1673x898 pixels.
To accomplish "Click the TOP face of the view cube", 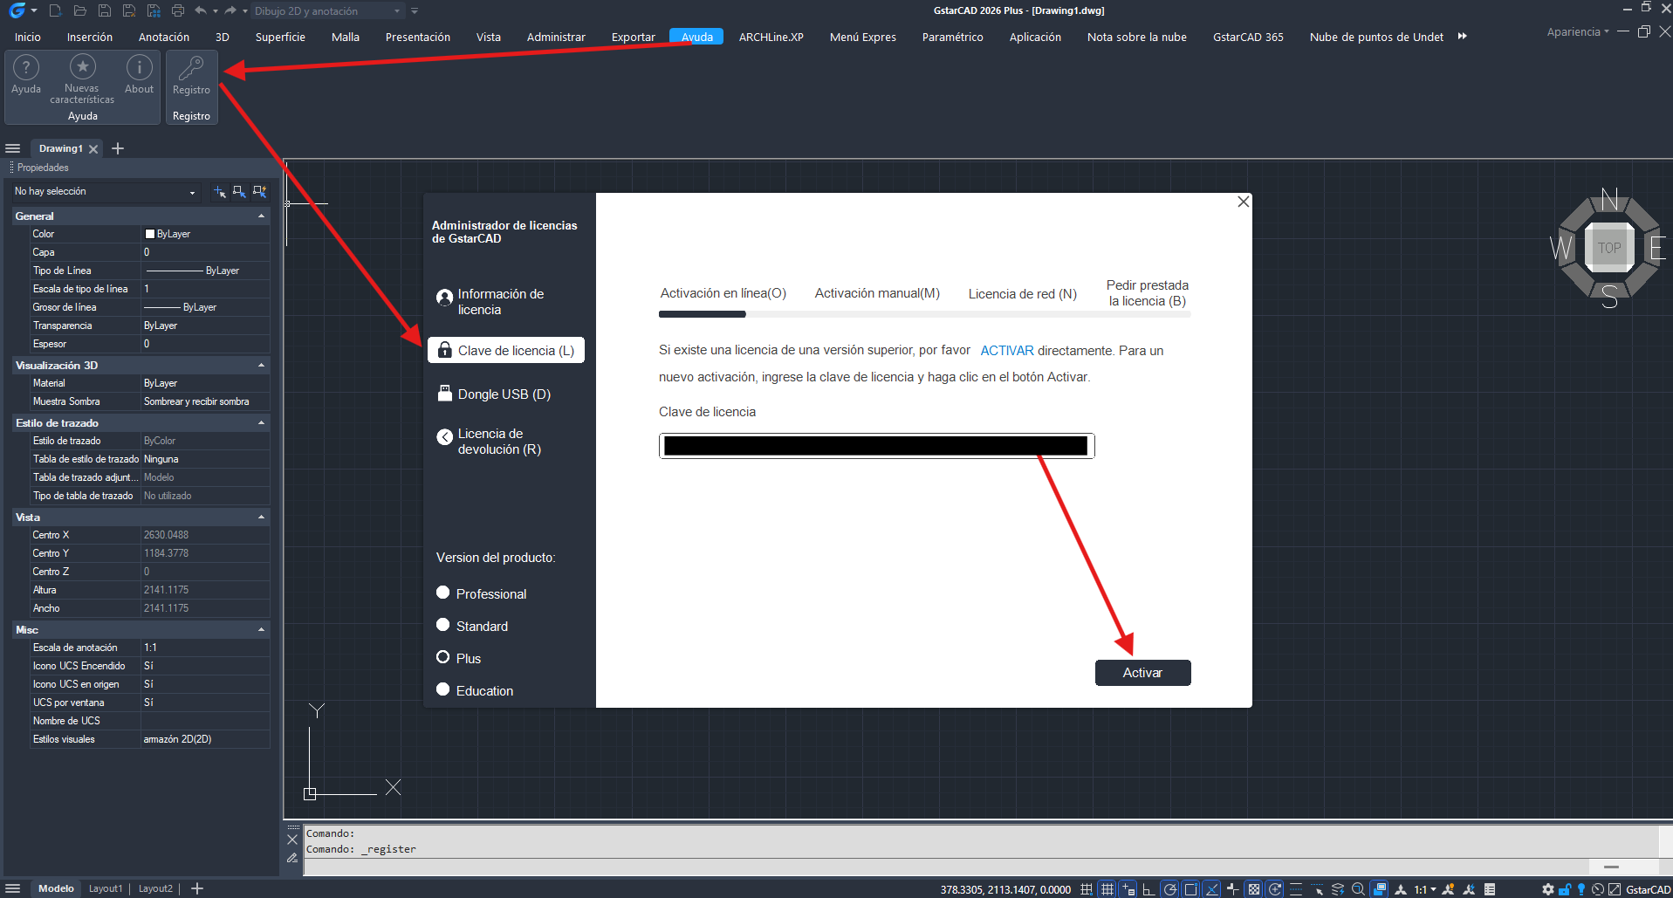I will click(x=1609, y=248).
